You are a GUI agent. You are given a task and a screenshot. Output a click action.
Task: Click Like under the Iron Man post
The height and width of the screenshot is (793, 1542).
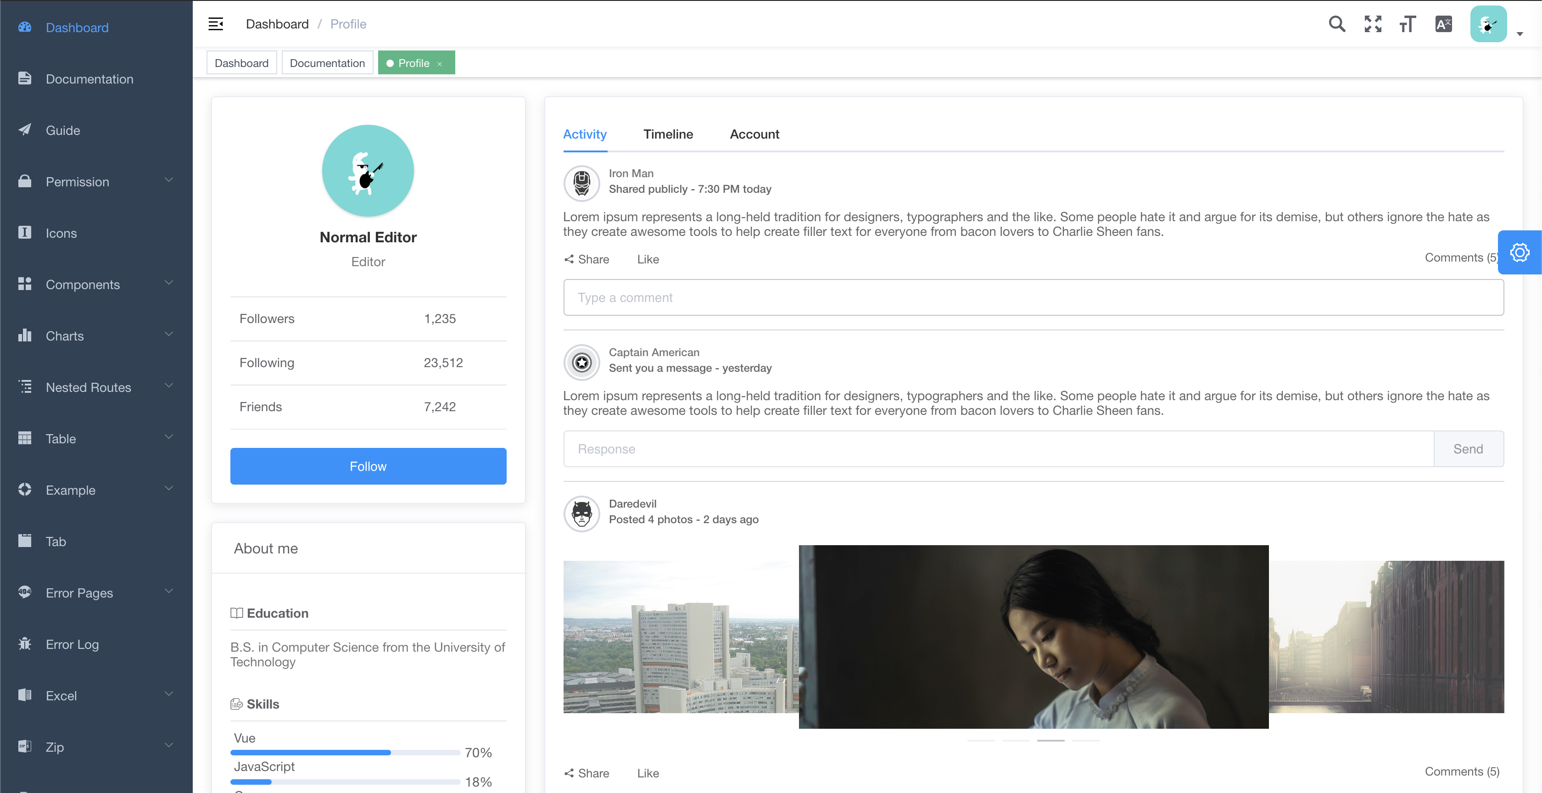point(648,259)
